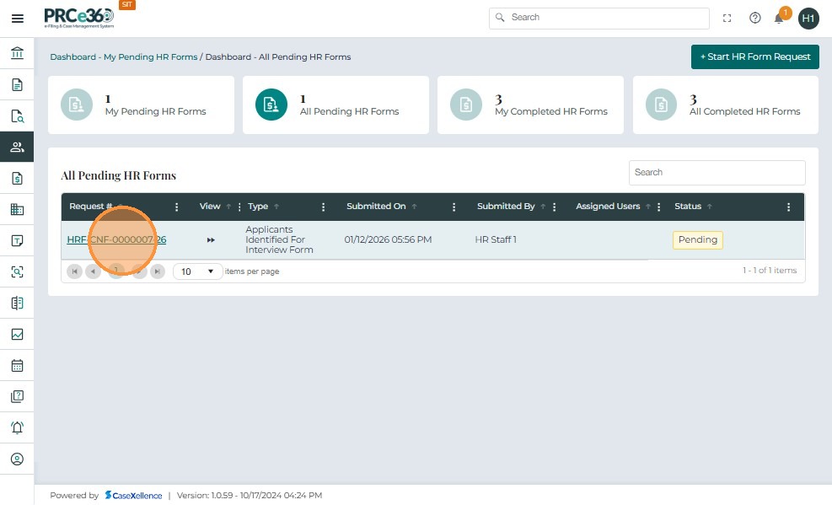
Task: Click Dashboard - My Pending HR Forms breadcrumb
Action: pyautogui.click(x=124, y=56)
